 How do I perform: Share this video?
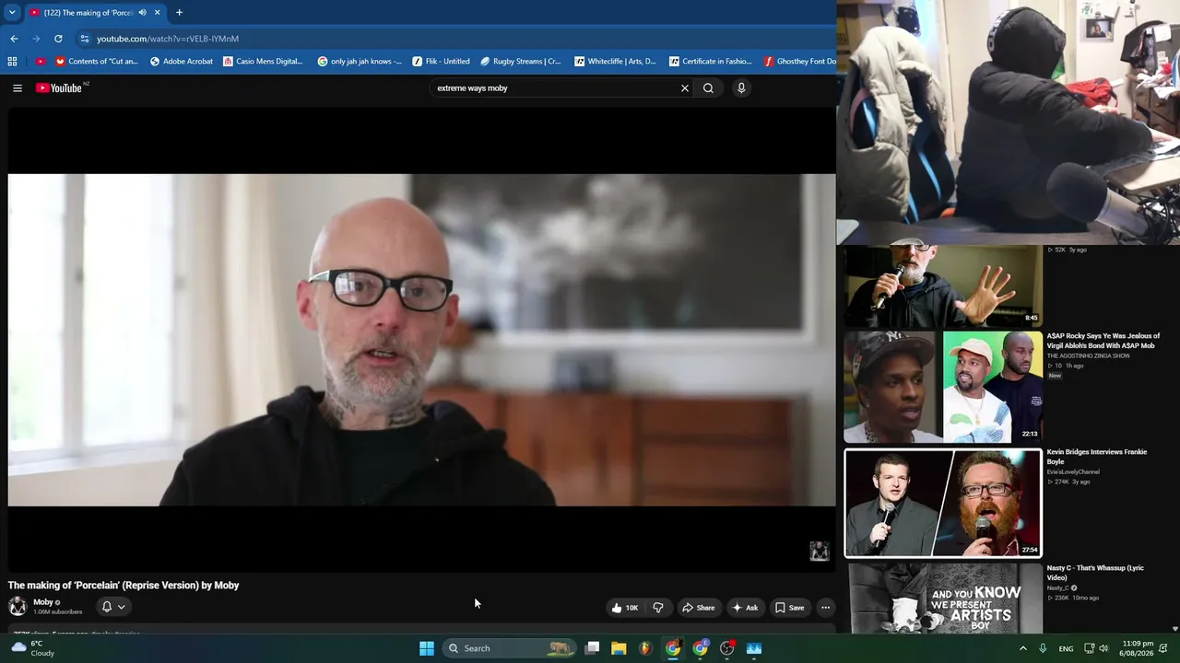point(698,608)
